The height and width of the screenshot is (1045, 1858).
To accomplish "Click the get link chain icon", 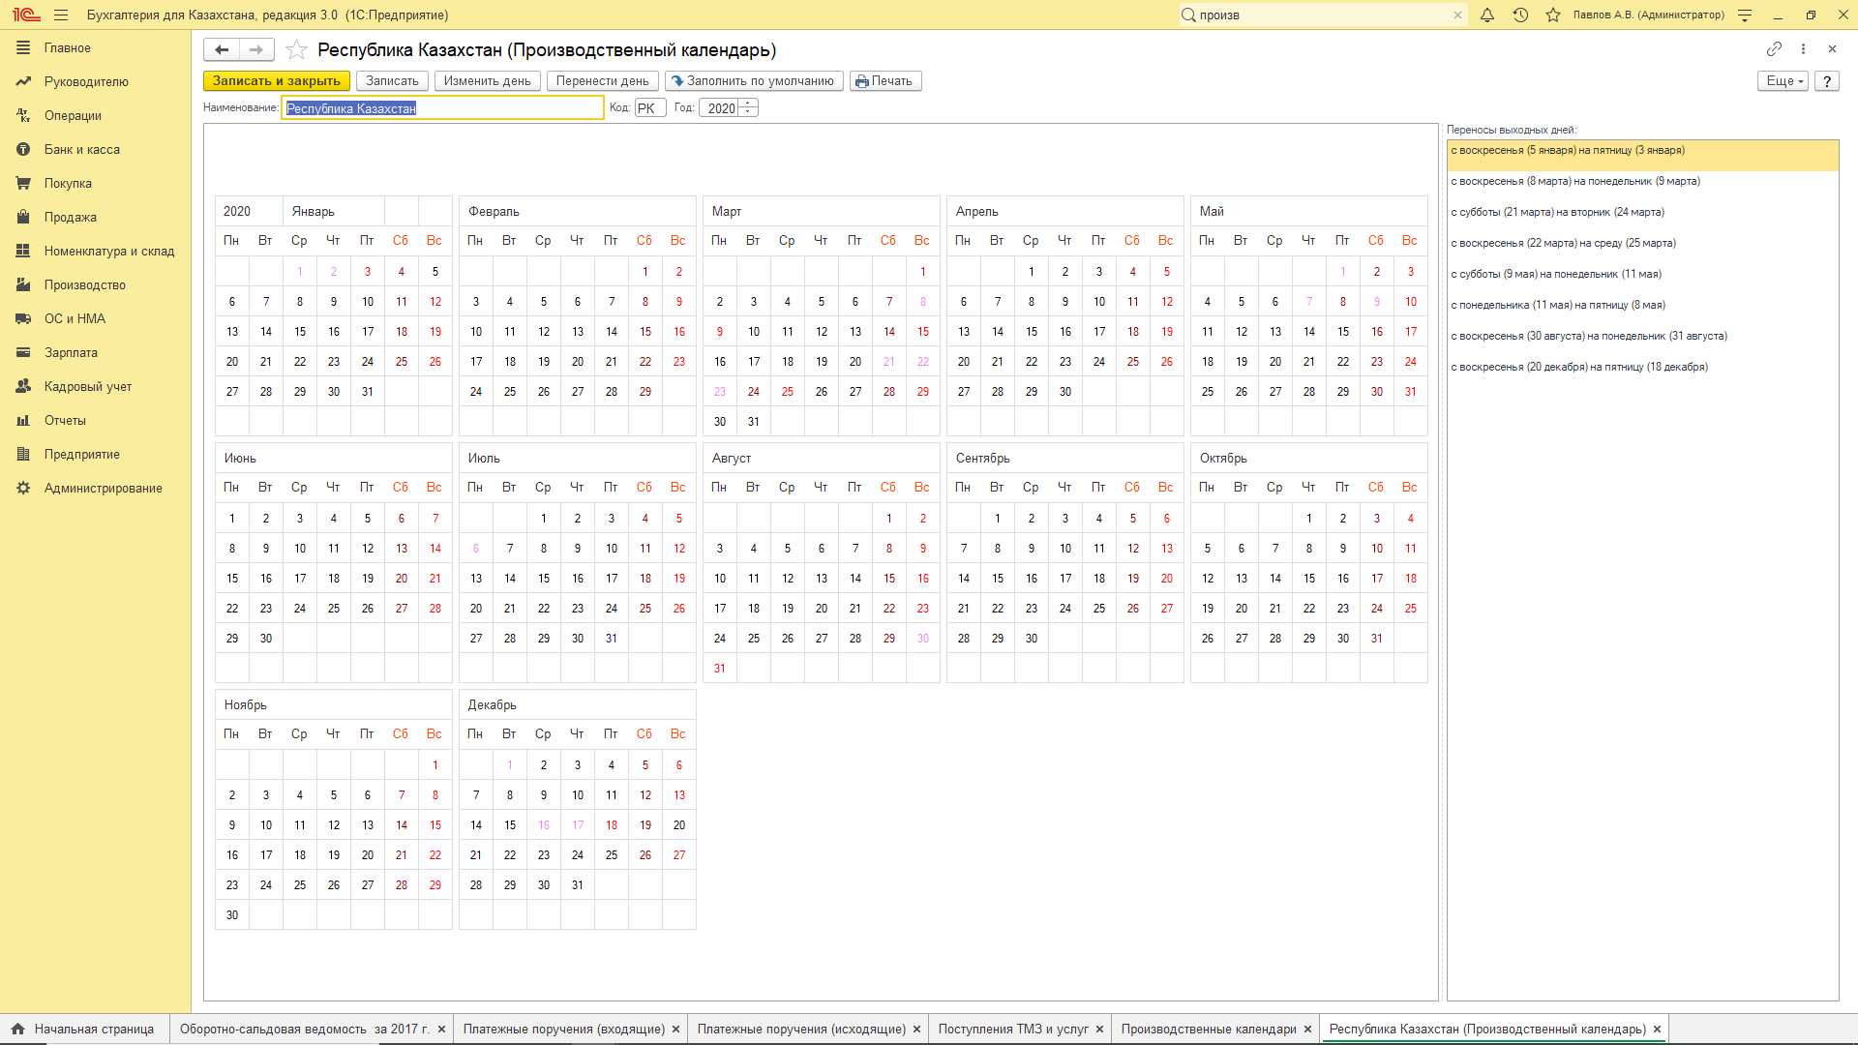I will point(1774,49).
